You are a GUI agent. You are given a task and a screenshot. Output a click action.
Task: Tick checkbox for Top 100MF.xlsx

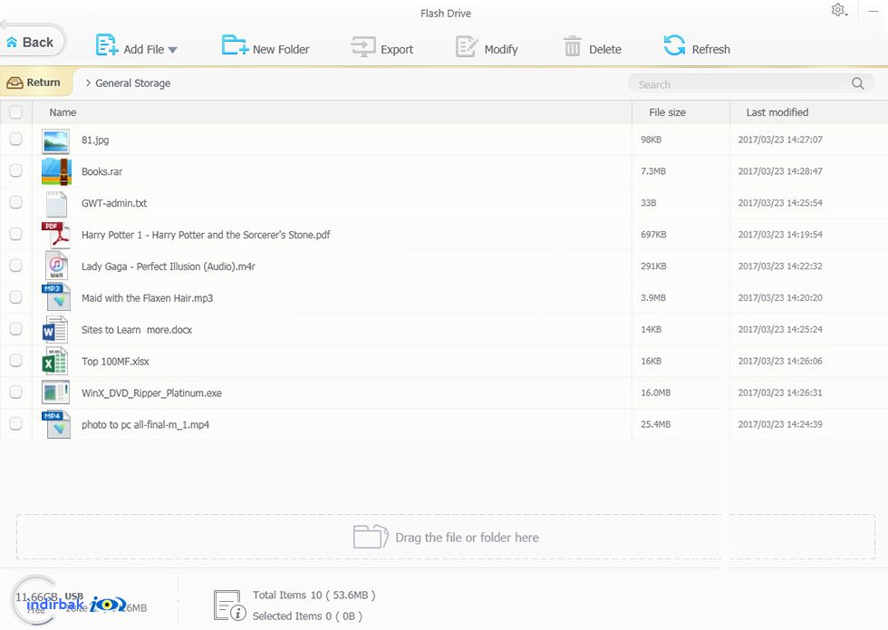point(16,362)
